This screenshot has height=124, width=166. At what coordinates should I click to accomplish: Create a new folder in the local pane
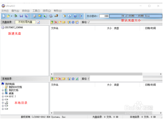(x=56, y=79)
